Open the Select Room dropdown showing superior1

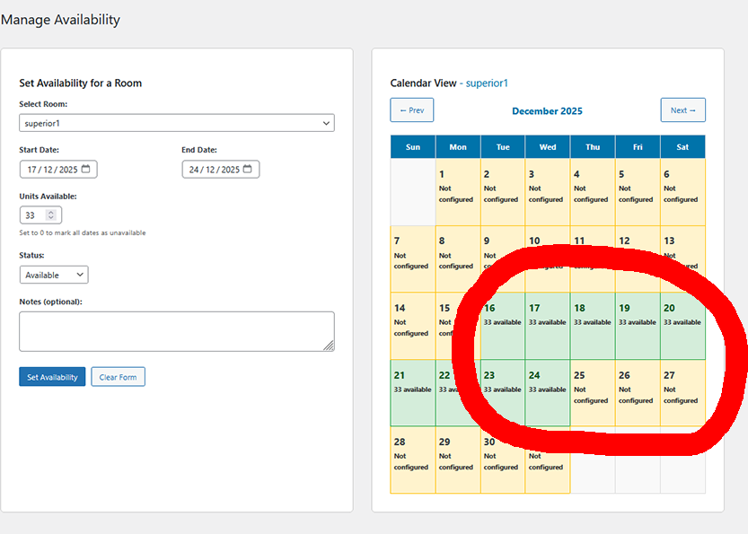(177, 123)
